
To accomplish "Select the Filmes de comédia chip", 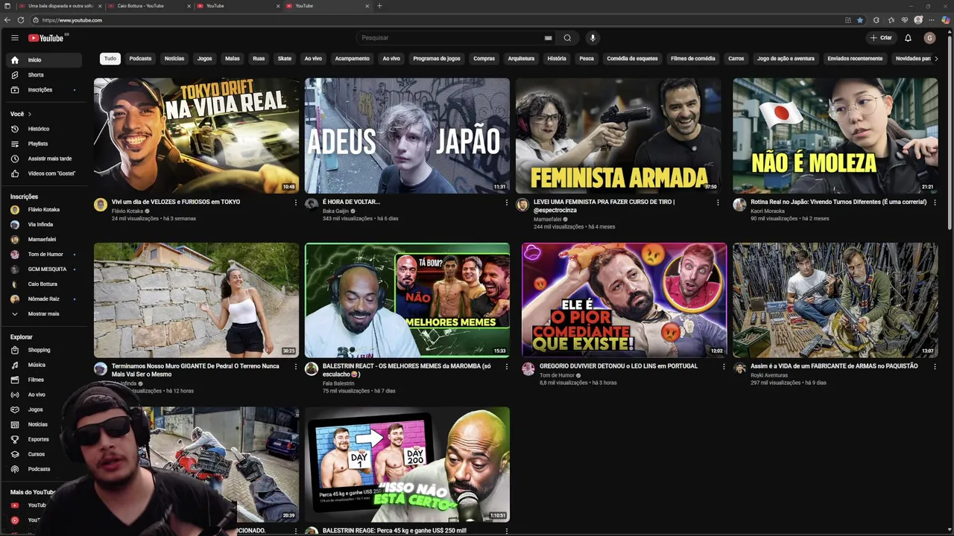I will click(692, 58).
